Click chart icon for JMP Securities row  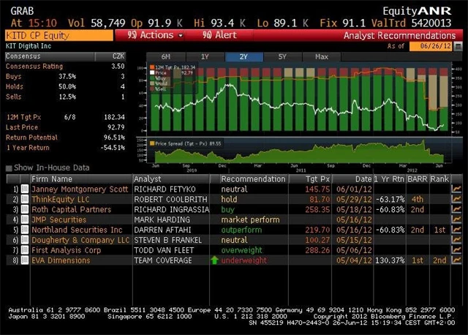tap(457, 219)
